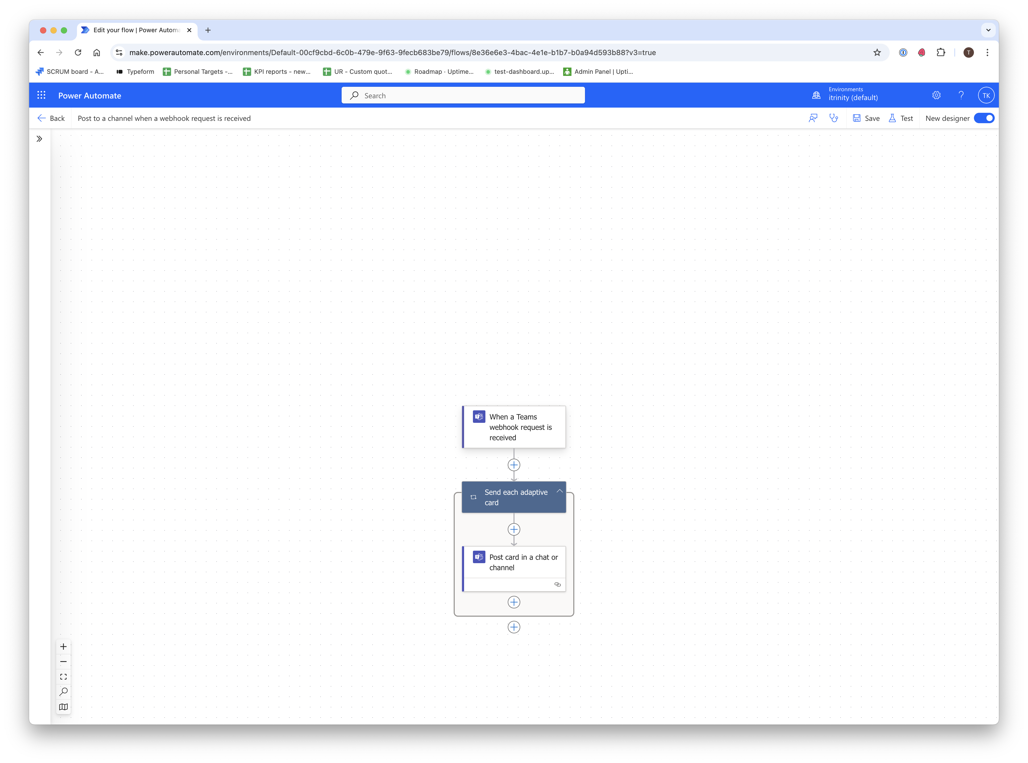
Task: Open the Chrome profile avatar T
Action: tap(968, 52)
